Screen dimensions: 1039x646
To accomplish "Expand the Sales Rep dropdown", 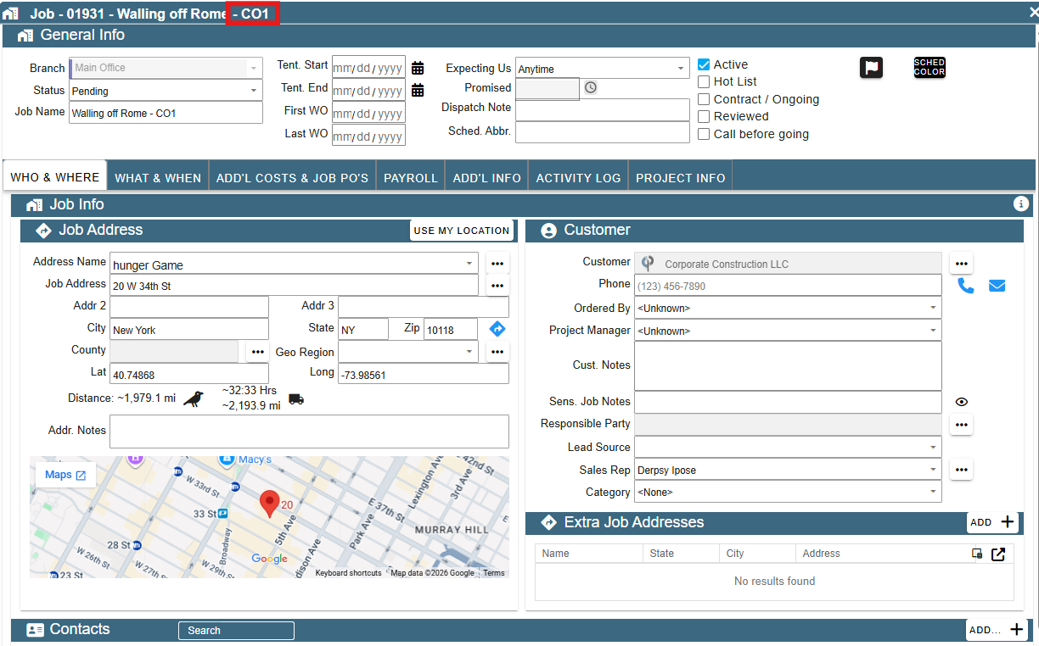I will (x=788, y=470).
